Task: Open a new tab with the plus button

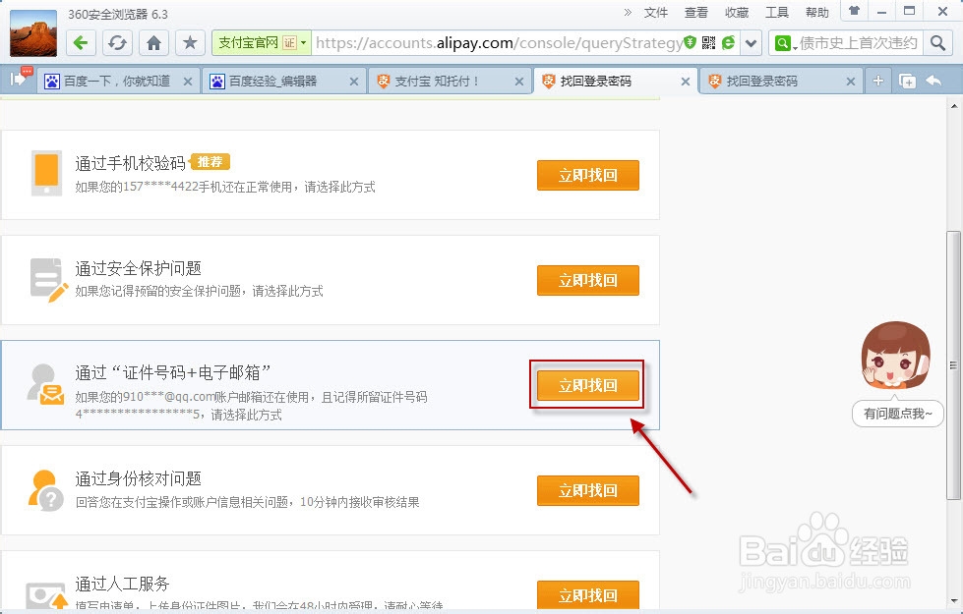Action: point(876,82)
